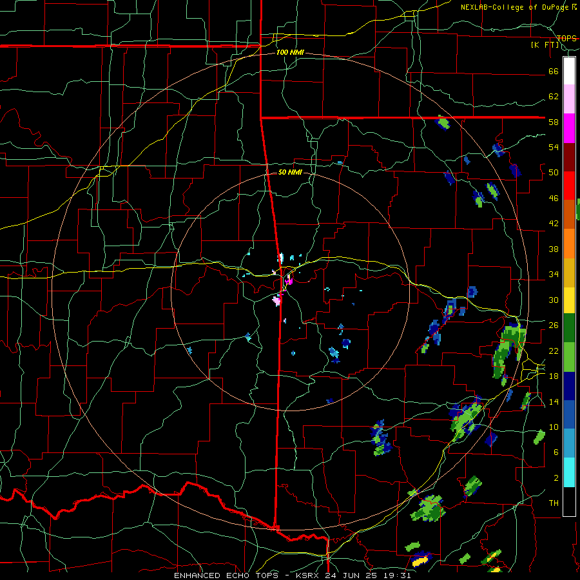The height and width of the screenshot is (580, 580).
Task: Click the legend value 50
Action: coord(554,173)
